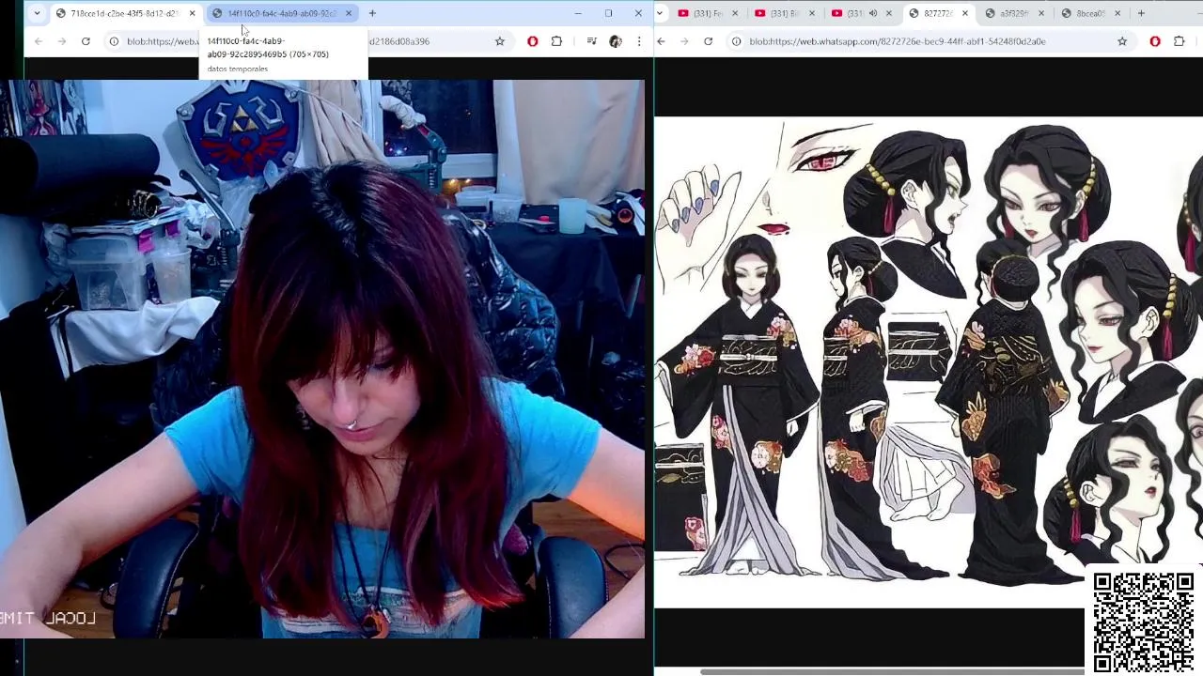Reload the page in left browser window
Viewport: 1203px width, 676px height.
86,41
